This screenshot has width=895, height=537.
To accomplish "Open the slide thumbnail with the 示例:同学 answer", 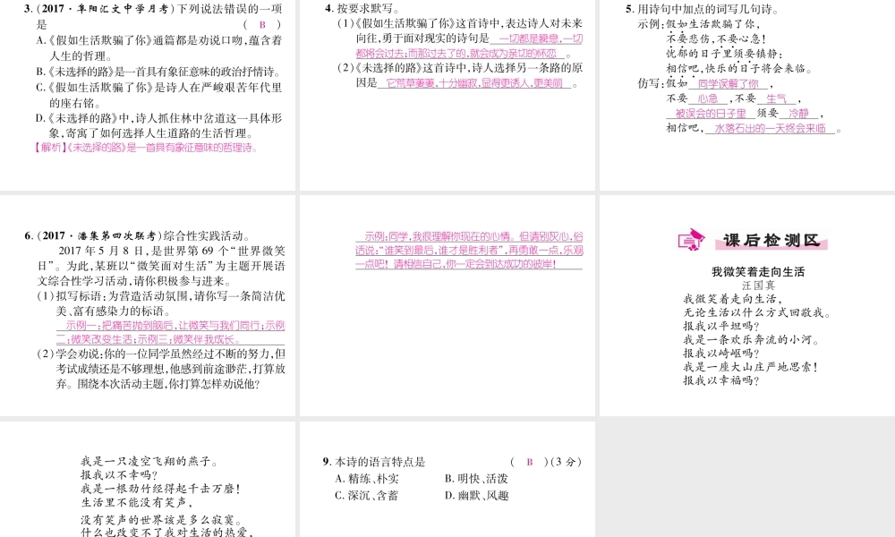I will point(447,306).
